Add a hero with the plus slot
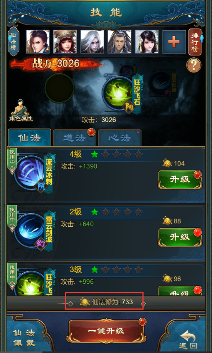212x353 pixels. coord(174,42)
